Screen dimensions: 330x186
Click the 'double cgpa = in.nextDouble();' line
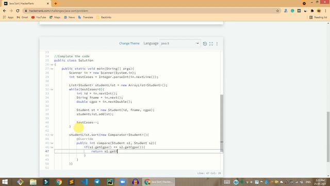click(104, 102)
